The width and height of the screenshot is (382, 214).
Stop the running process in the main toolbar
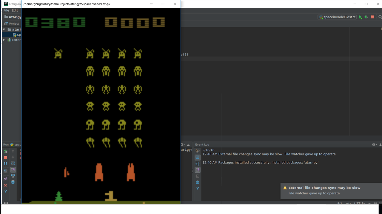372,17
